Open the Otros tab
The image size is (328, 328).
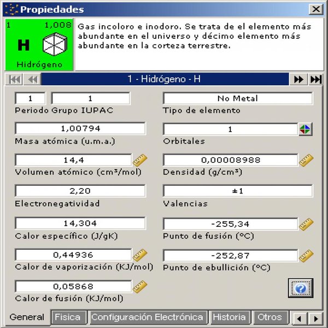[270, 317]
